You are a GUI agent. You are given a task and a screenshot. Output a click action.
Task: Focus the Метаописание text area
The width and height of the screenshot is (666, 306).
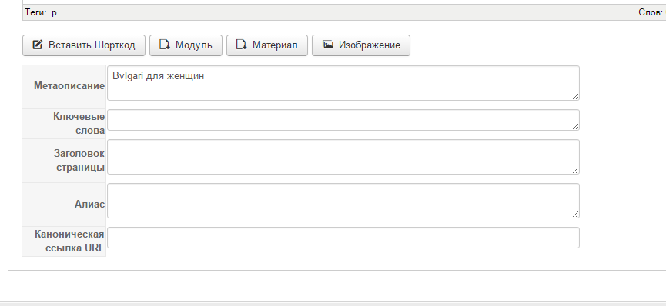pos(343,83)
